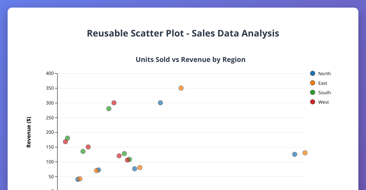The width and height of the screenshot is (366, 190).
Task: Toggle the East series legend label
Action: point(323,83)
